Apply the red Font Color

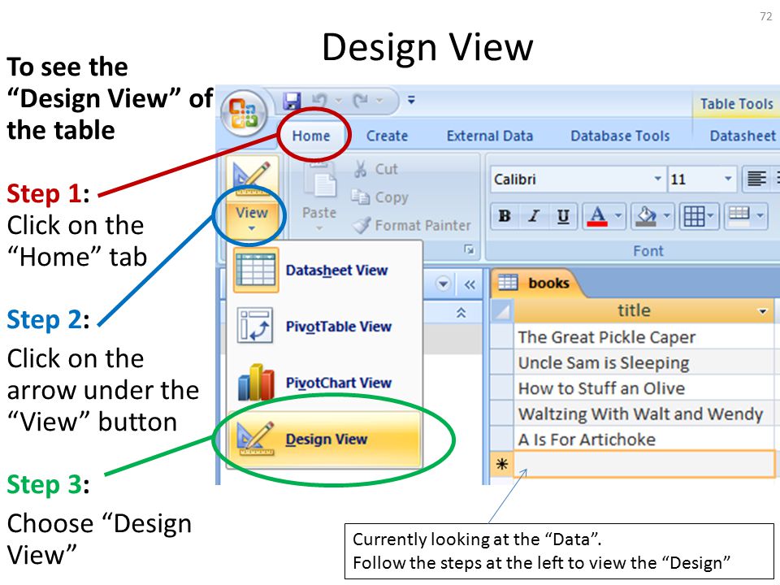point(597,216)
